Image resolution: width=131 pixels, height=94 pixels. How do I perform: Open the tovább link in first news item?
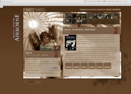[55, 68]
